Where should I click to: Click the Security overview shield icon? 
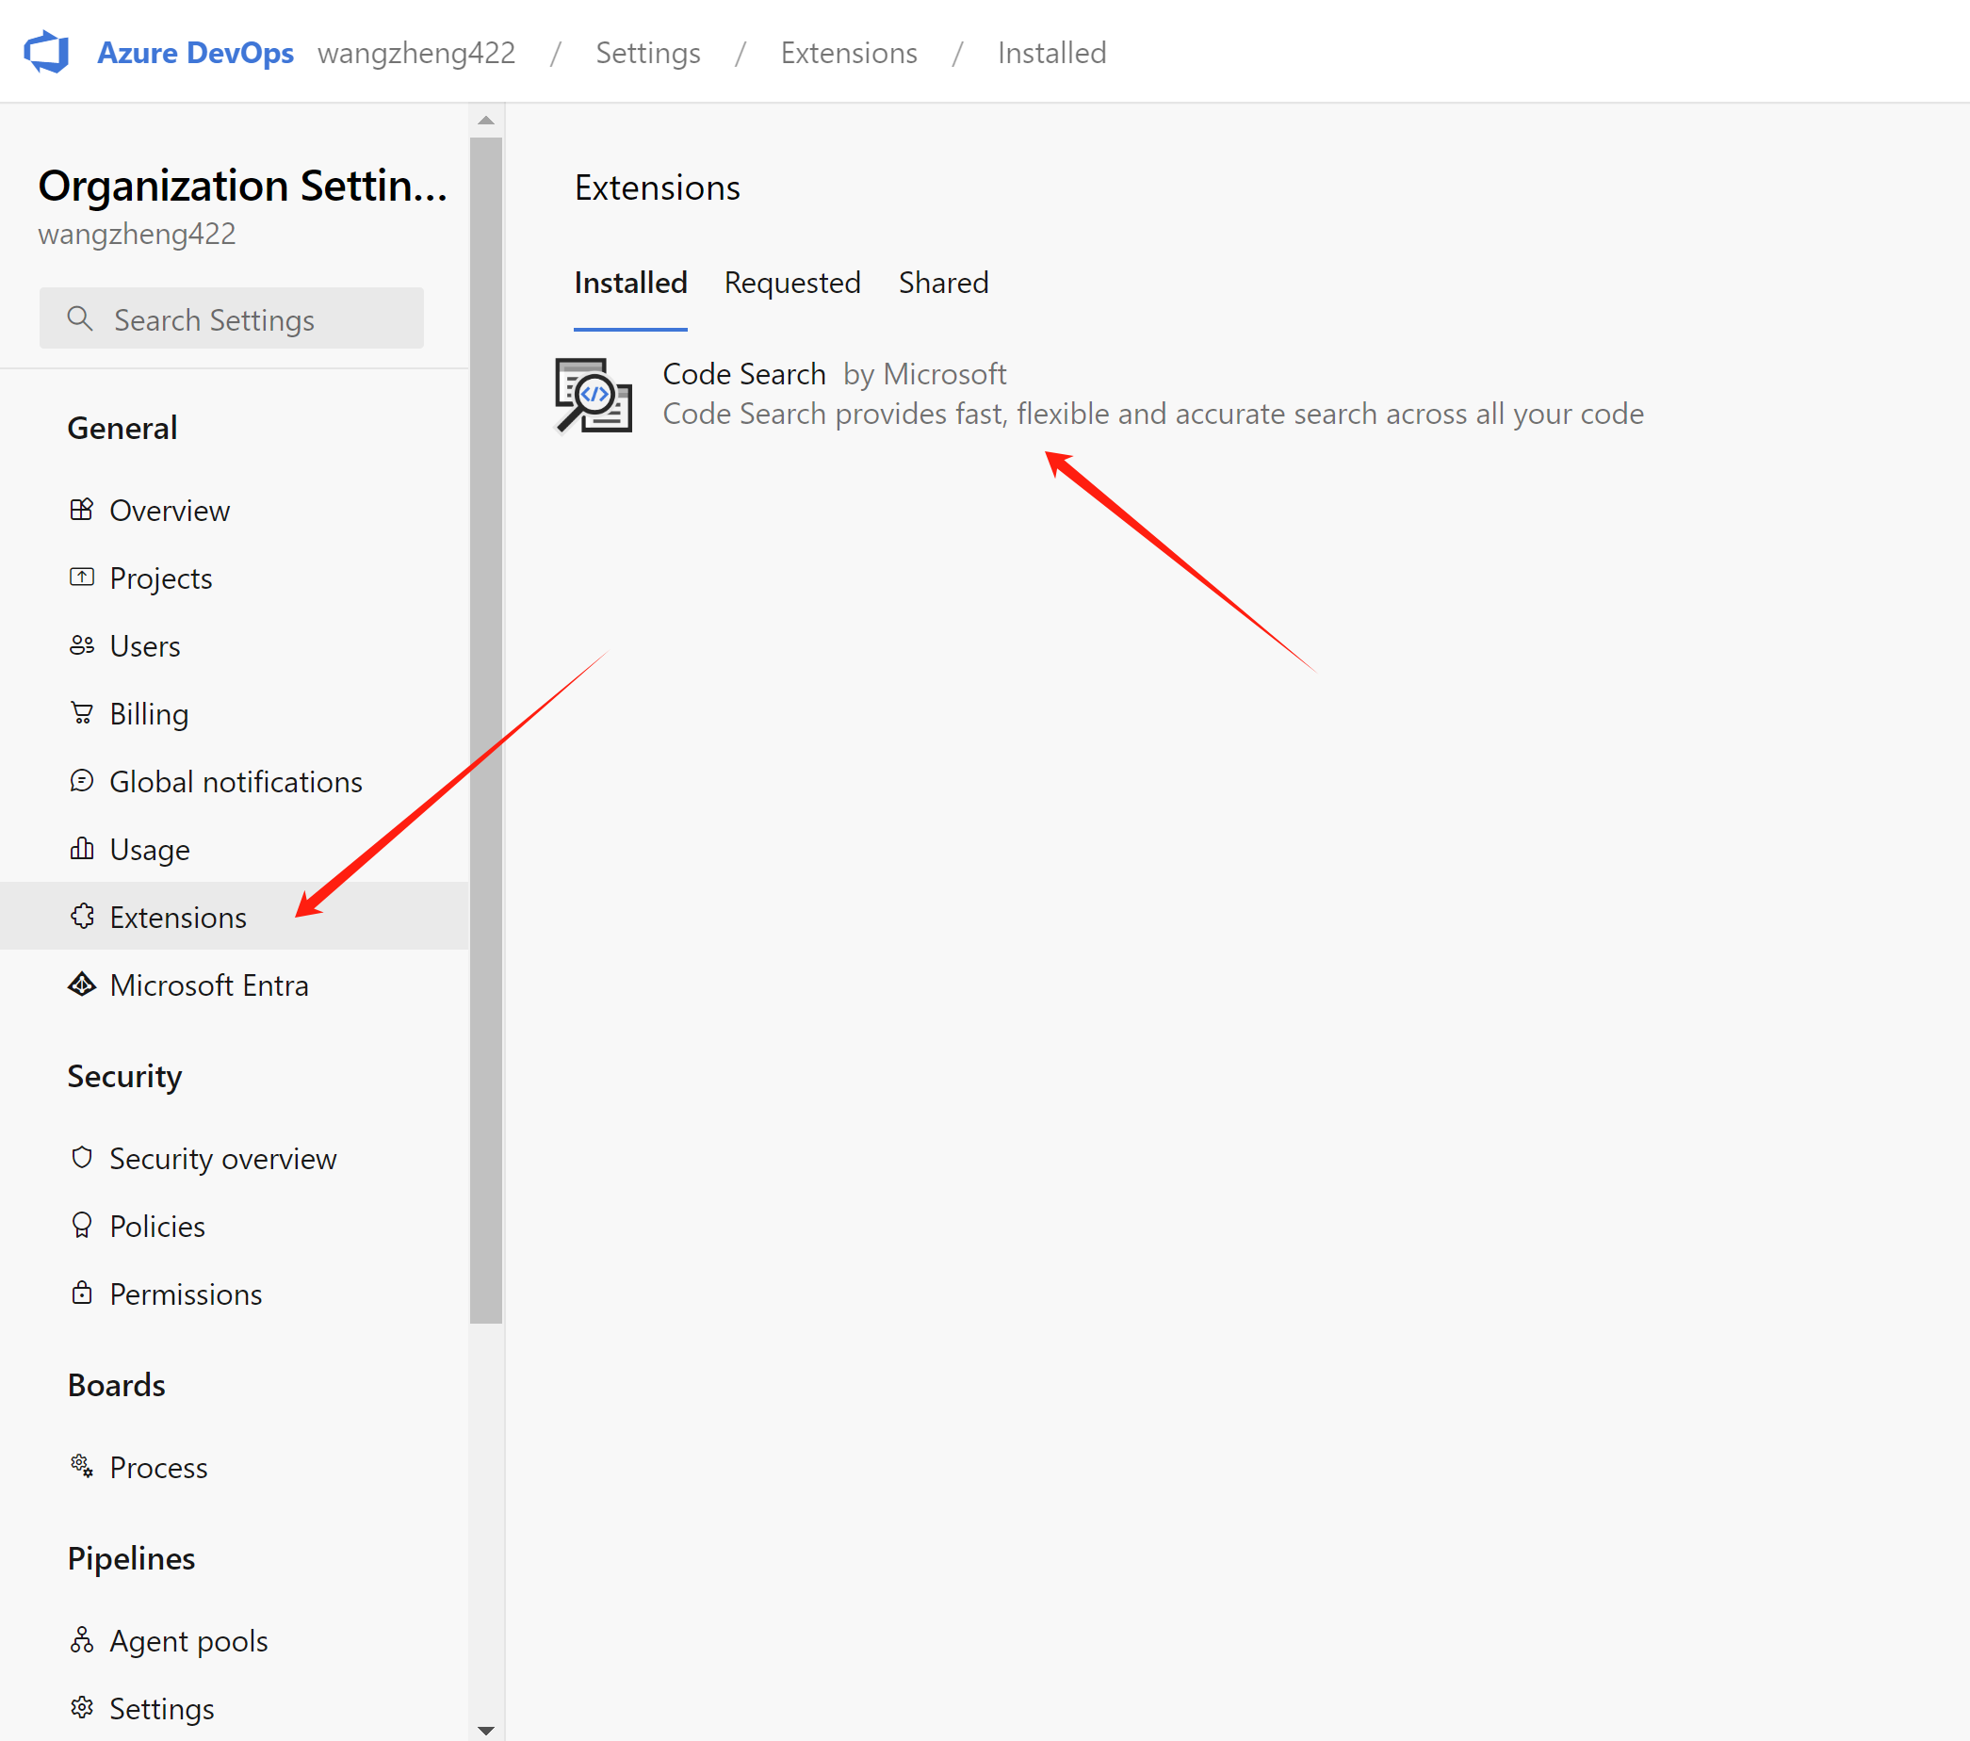pyautogui.click(x=82, y=1158)
